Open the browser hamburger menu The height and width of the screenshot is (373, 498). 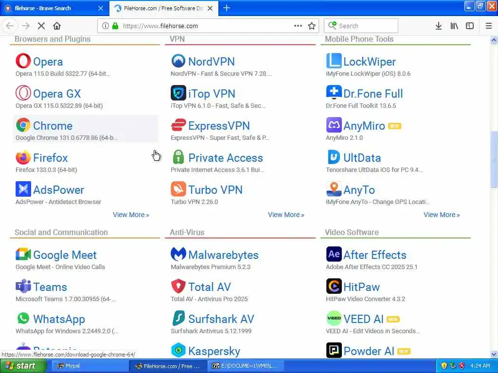click(x=488, y=26)
